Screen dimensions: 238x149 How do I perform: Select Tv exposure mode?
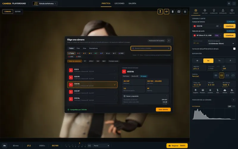pyautogui.click(x=219, y=61)
